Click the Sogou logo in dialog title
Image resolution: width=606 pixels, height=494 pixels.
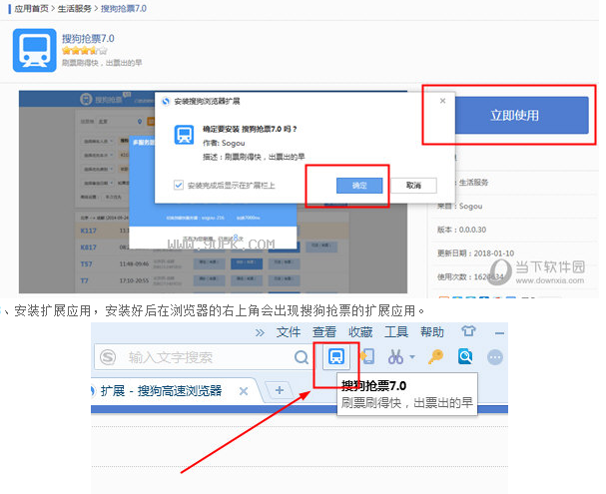coord(166,101)
